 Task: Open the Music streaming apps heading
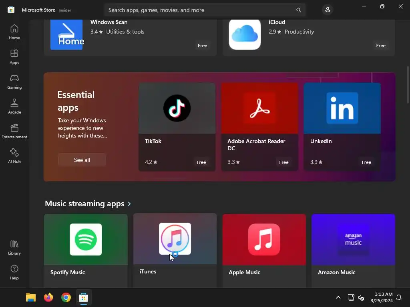84,203
